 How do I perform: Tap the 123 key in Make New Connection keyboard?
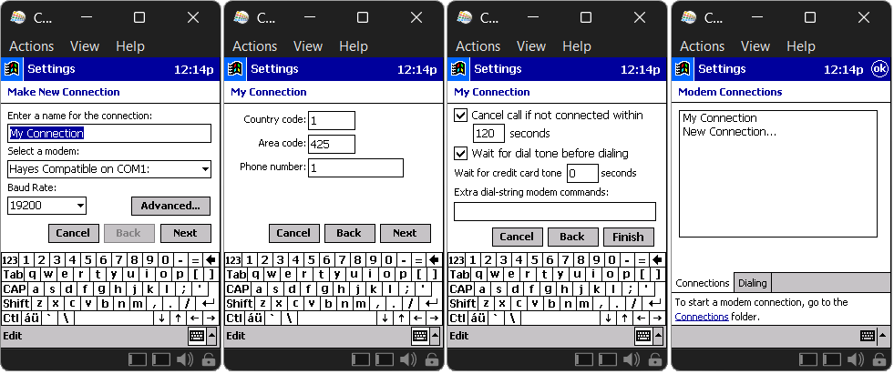10,260
